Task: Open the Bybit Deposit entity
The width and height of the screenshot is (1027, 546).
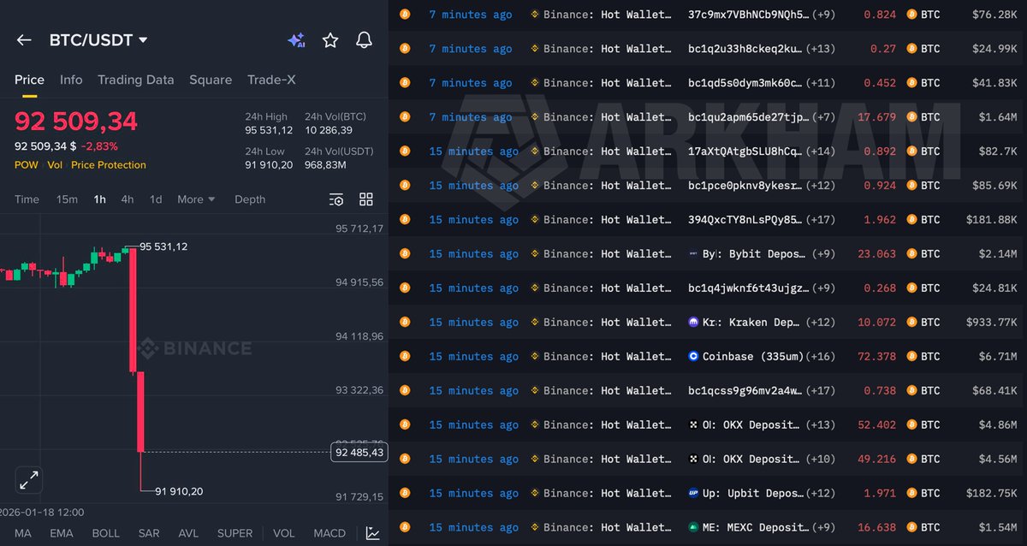Action: tap(752, 254)
